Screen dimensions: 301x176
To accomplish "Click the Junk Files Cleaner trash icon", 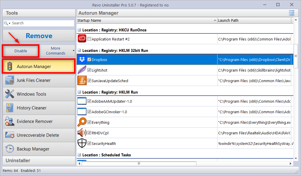I will pyautogui.click(x=10, y=80).
